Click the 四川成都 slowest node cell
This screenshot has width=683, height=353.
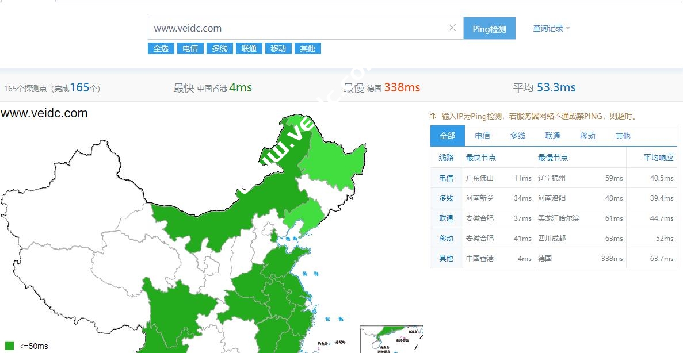[x=551, y=238]
